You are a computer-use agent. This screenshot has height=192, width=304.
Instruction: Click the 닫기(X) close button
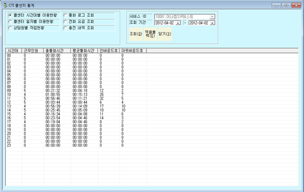click(x=165, y=34)
